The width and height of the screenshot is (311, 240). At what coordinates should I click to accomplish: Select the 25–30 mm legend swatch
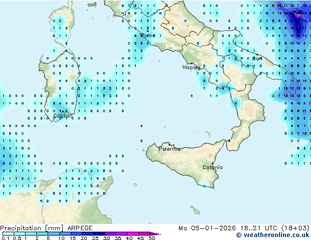(99, 234)
